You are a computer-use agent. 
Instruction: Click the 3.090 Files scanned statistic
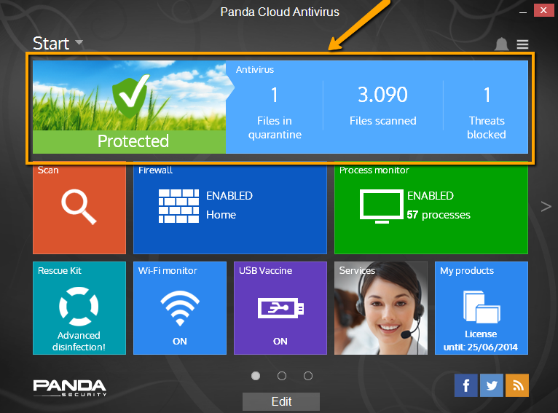[383, 106]
